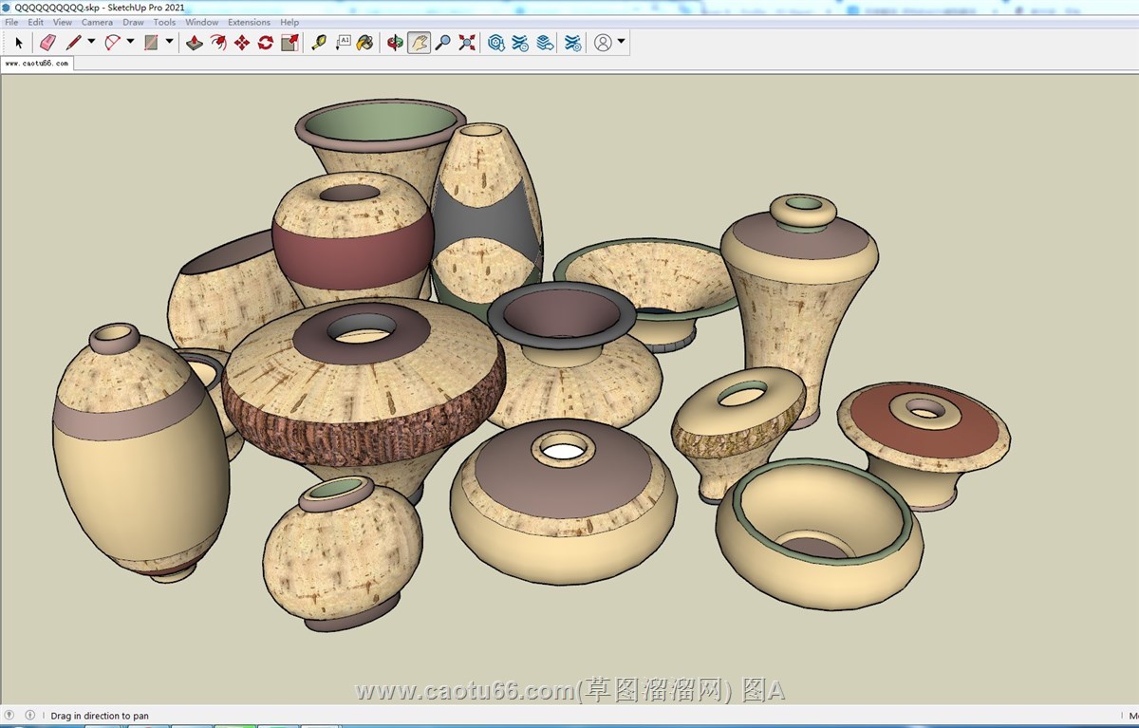Activate the Line pencil tool

(x=73, y=43)
